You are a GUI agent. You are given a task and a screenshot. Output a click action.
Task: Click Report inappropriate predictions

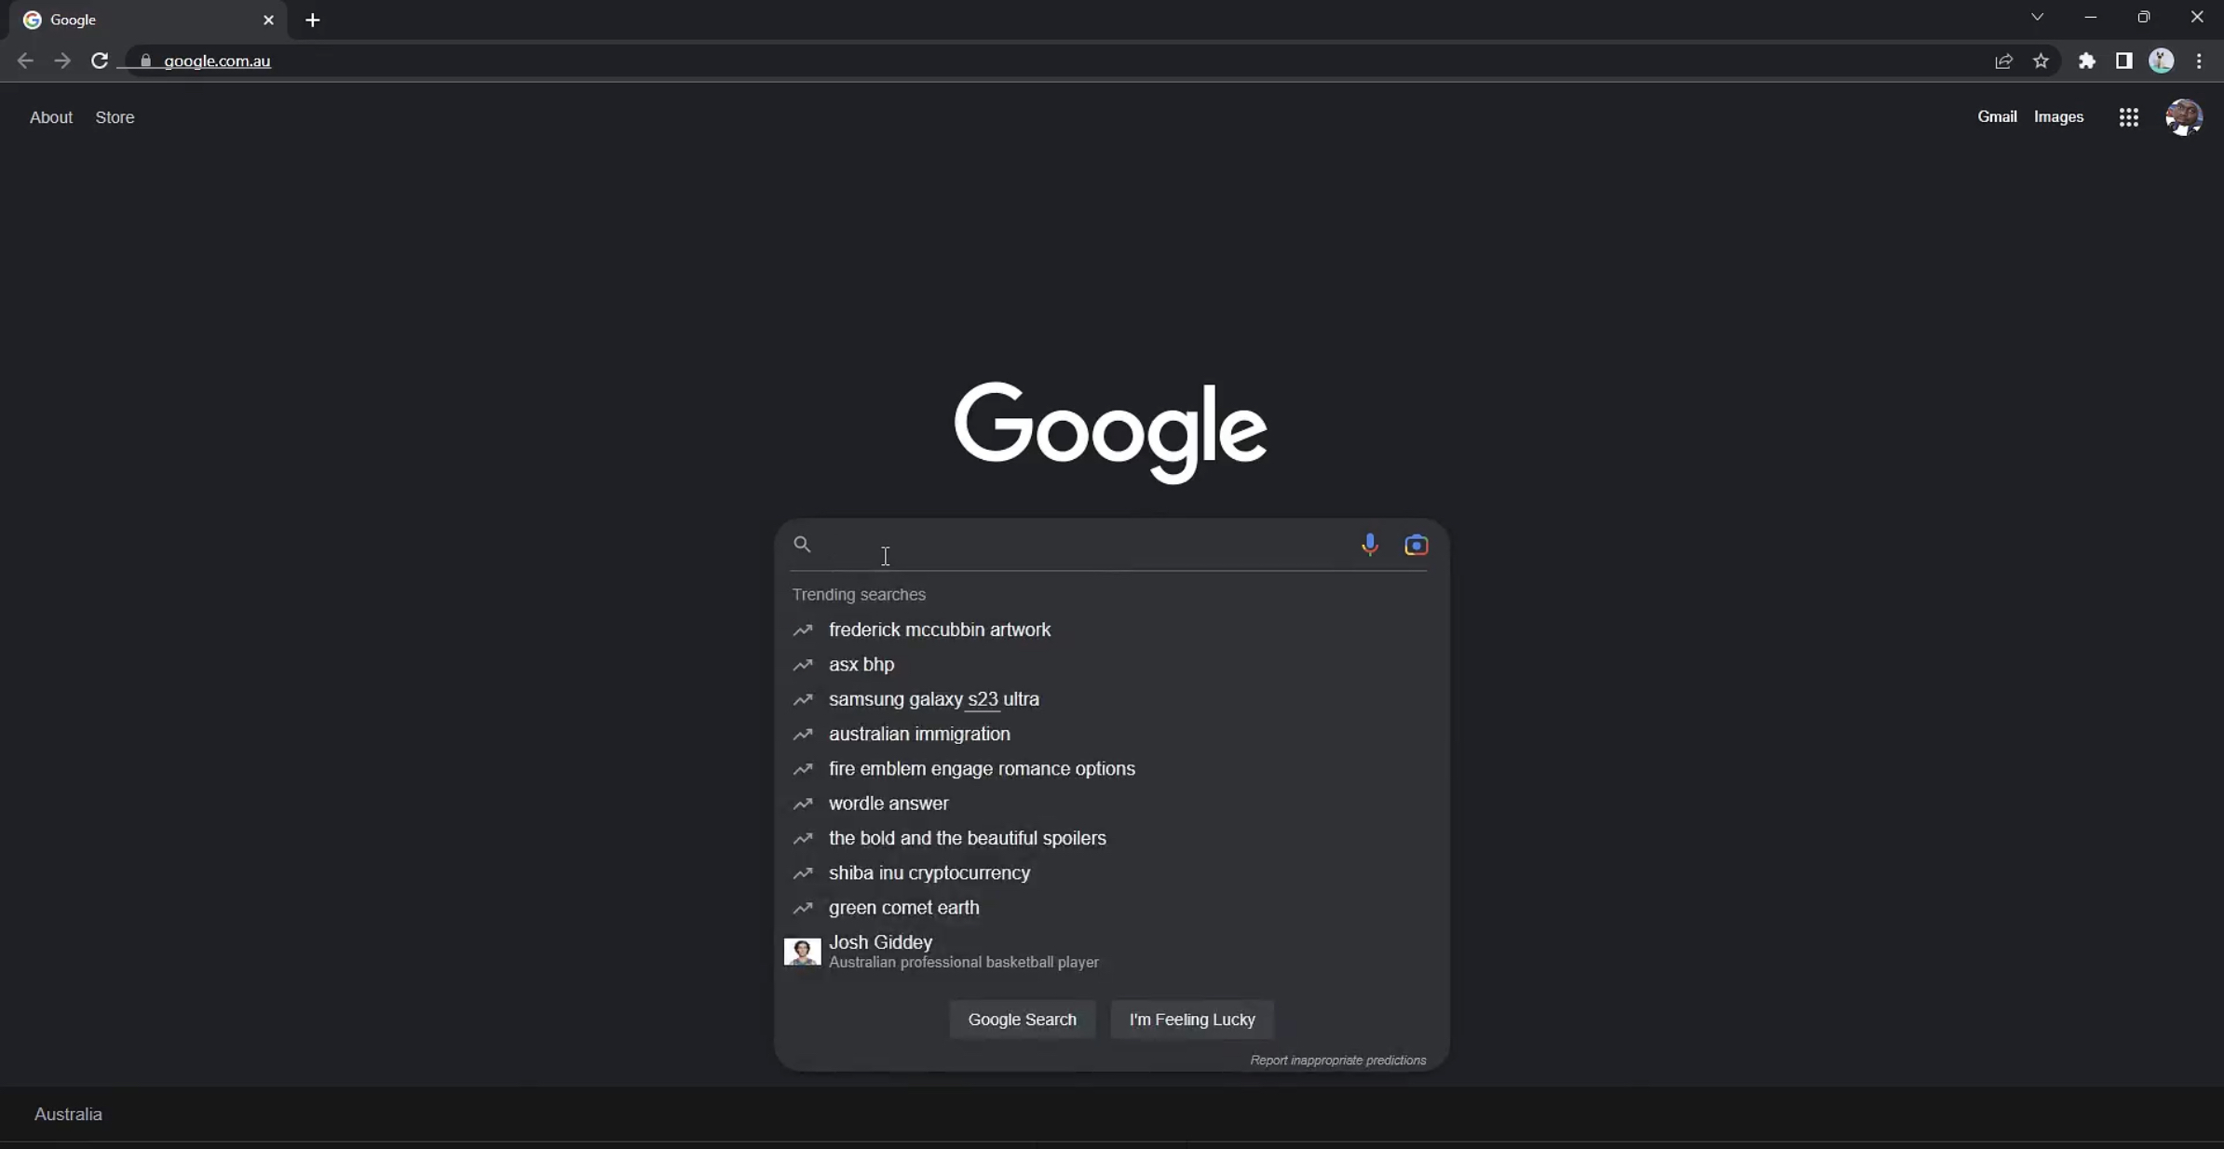click(1337, 1061)
